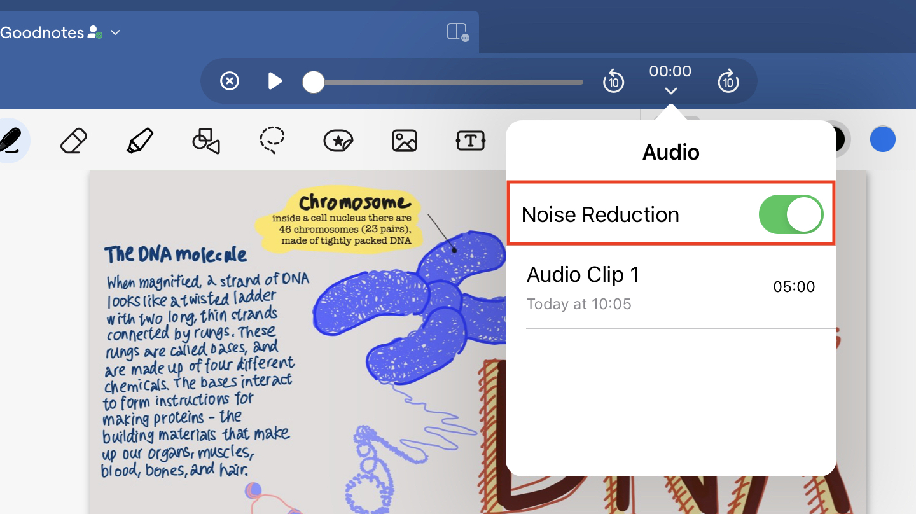Select the Pen tool
The width and height of the screenshot is (916, 514).
tap(10, 140)
